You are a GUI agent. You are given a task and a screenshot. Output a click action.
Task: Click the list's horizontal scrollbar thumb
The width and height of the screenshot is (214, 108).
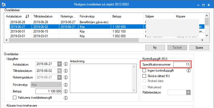tap(74, 40)
